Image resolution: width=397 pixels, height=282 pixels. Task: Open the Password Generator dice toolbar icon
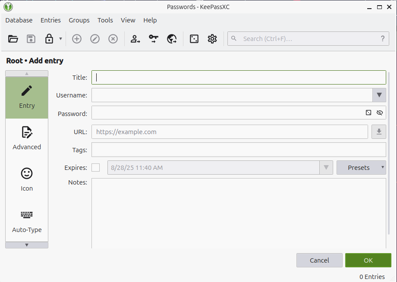[194, 39]
